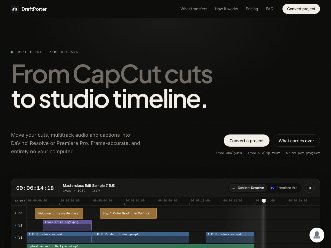Click the LOCAL-FIRST · ZERO UPLOADS tagline
The width and height of the screenshot is (331, 248).
[x=47, y=52]
